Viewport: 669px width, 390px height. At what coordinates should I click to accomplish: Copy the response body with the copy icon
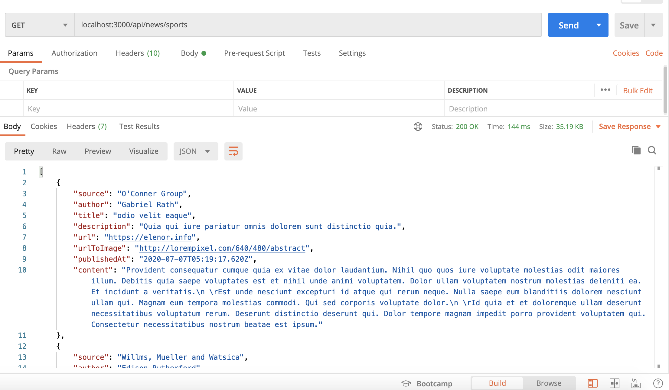(636, 150)
